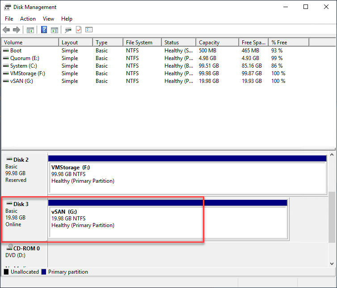Toggle the Show/Hide Console Tree toolbar icon

30,30
